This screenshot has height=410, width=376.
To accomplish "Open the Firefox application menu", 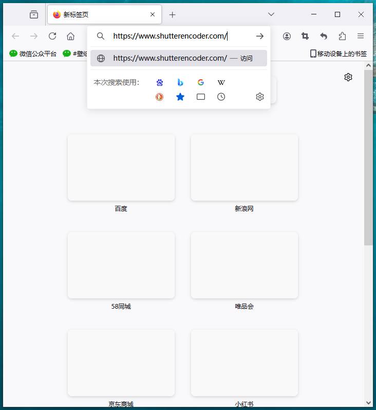I will pyautogui.click(x=361, y=36).
